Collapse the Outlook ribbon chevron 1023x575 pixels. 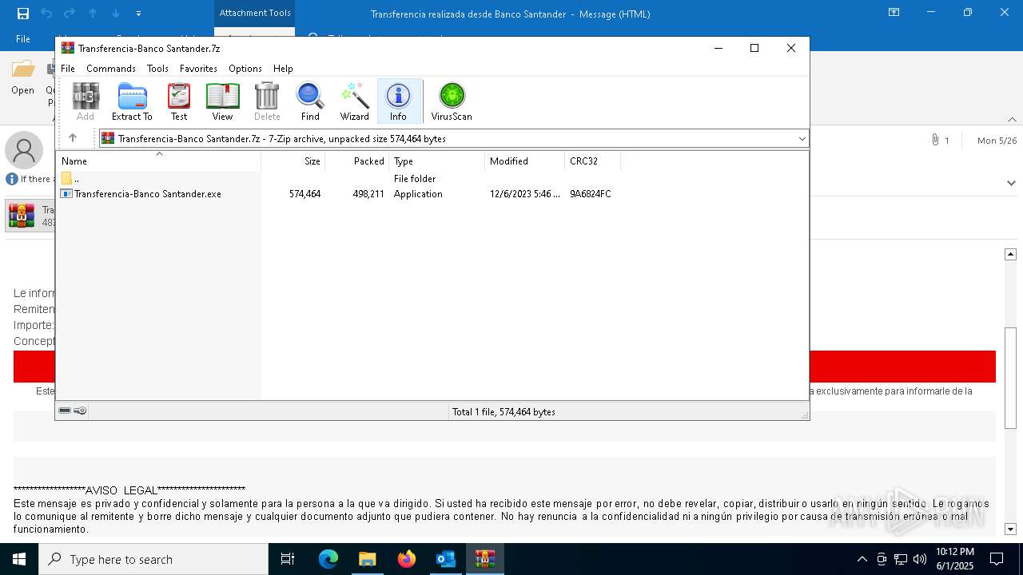point(1012,120)
